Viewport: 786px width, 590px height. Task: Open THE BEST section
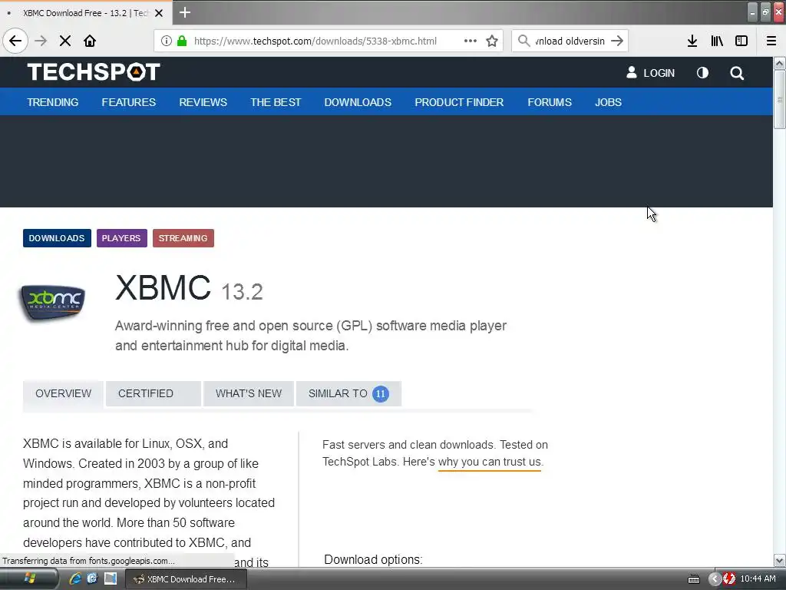click(x=276, y=102)
